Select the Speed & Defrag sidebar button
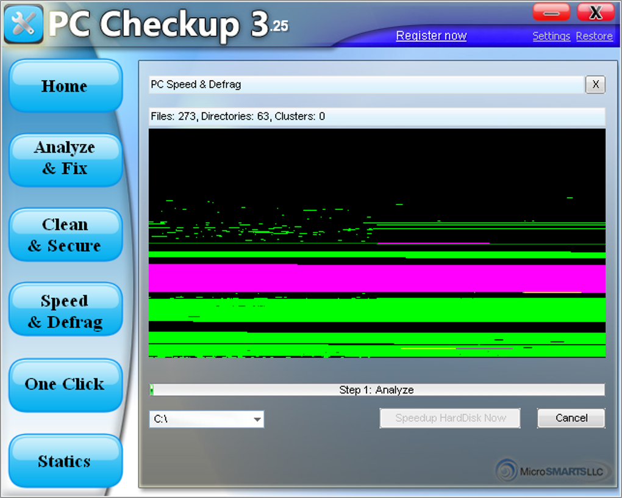 [x=65, y=311]
